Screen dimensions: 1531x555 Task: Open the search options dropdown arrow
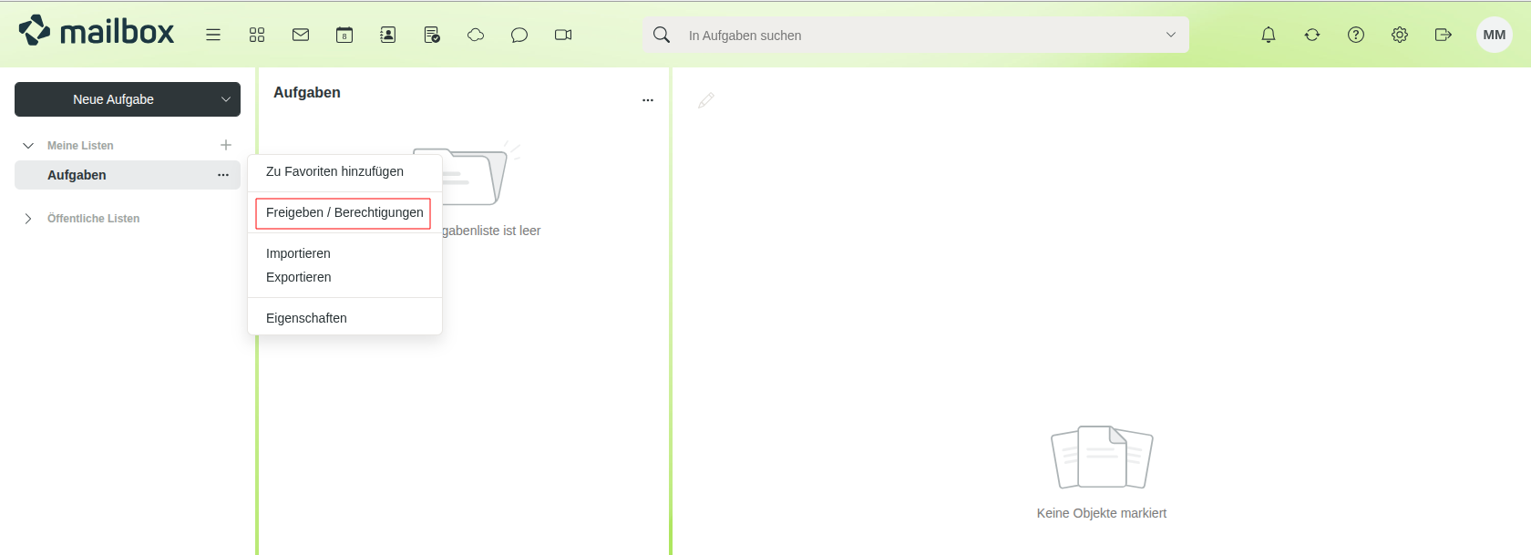click(1171, 35)
